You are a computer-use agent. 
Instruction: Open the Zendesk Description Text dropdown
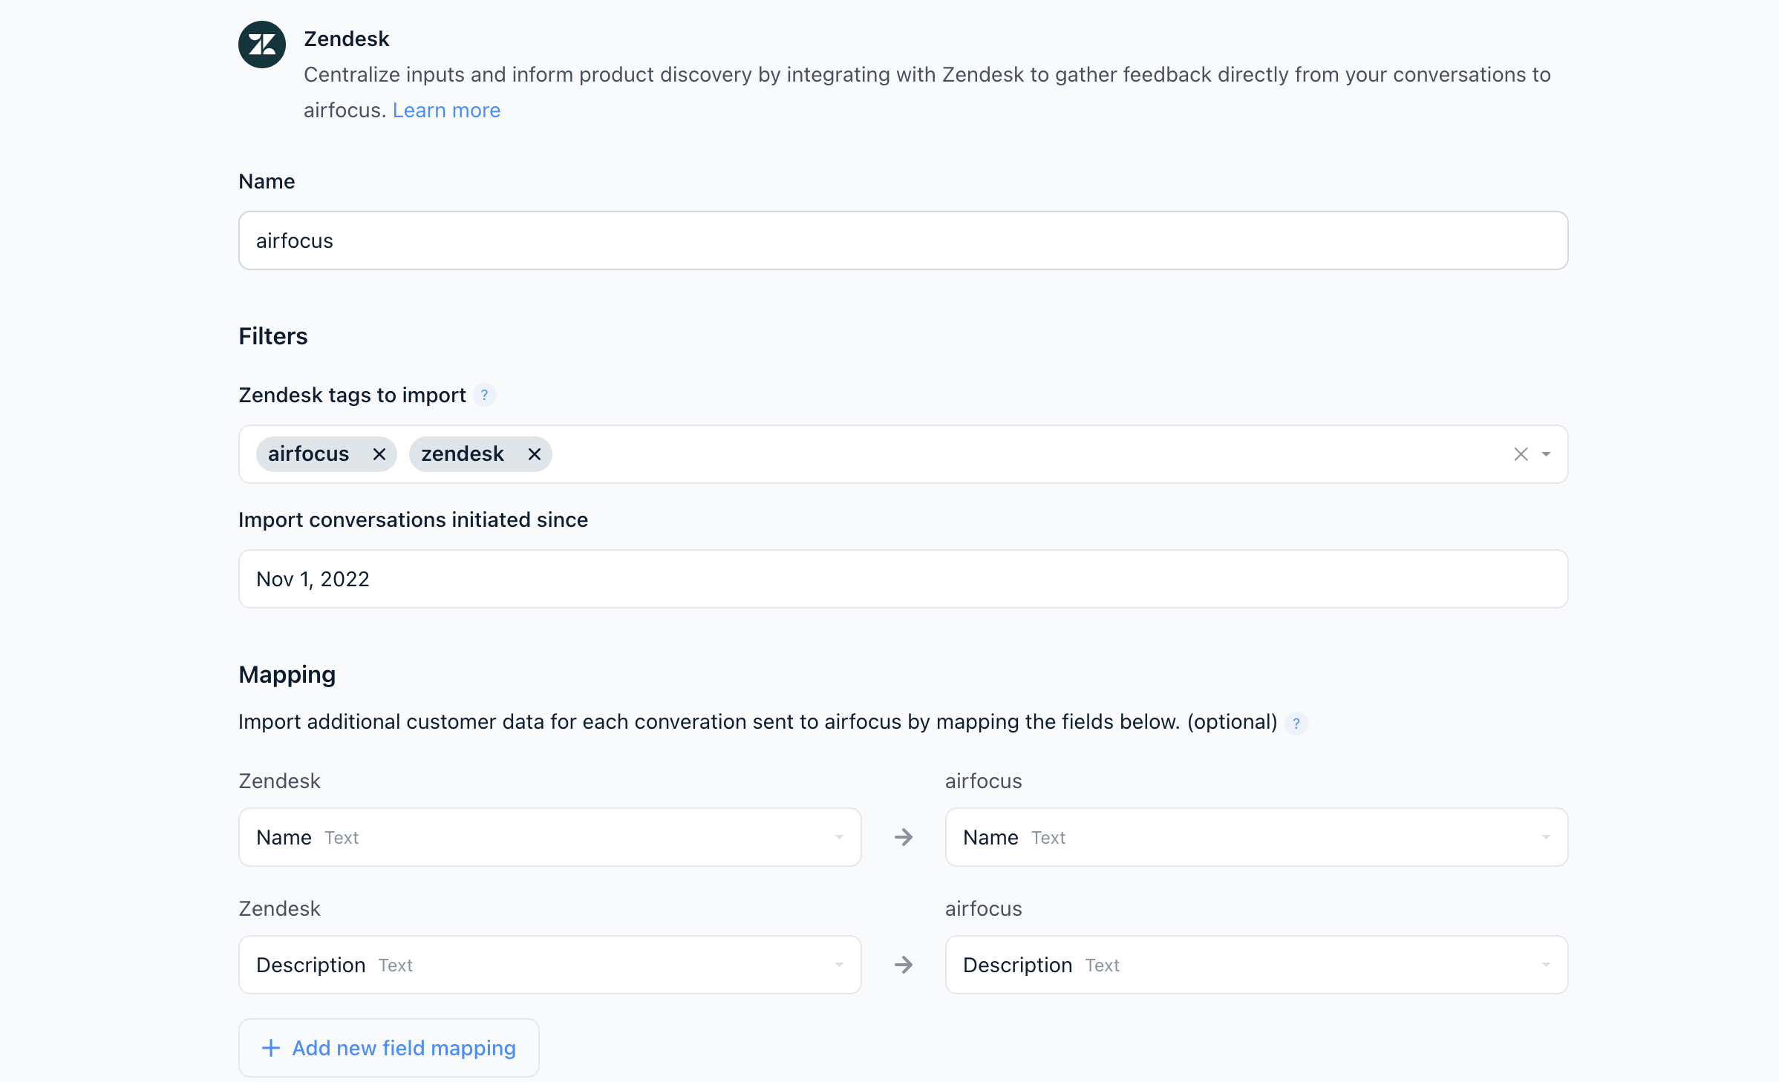pos(549,965)
